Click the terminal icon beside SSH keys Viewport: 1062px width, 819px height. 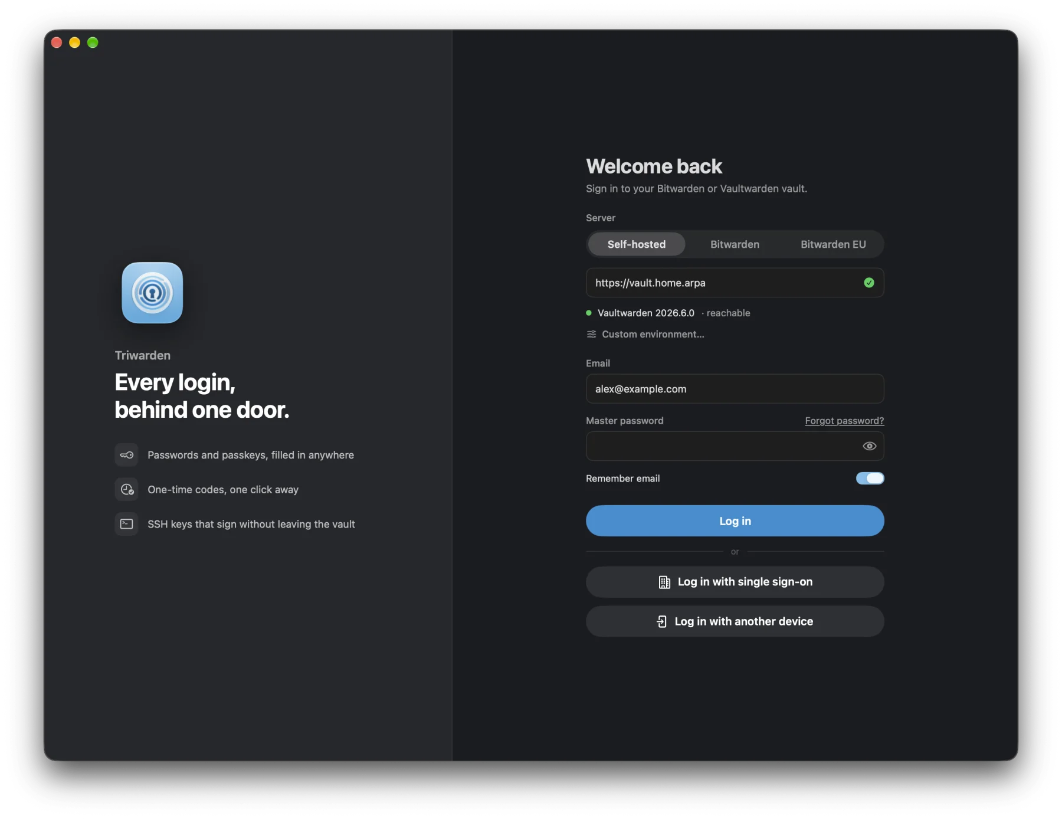127,524
